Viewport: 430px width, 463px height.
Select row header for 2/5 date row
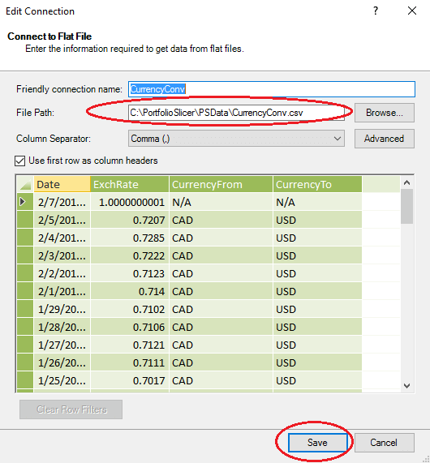click(25, 220)
